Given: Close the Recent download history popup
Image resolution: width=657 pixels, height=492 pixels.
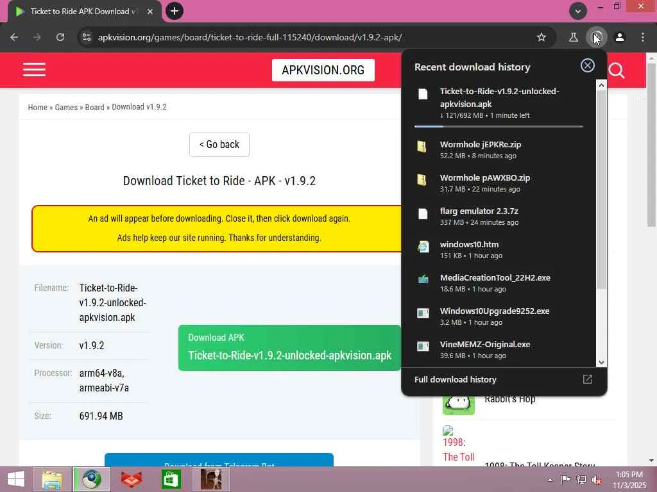Looking at the screenshot, I should (x=588, y=65).
